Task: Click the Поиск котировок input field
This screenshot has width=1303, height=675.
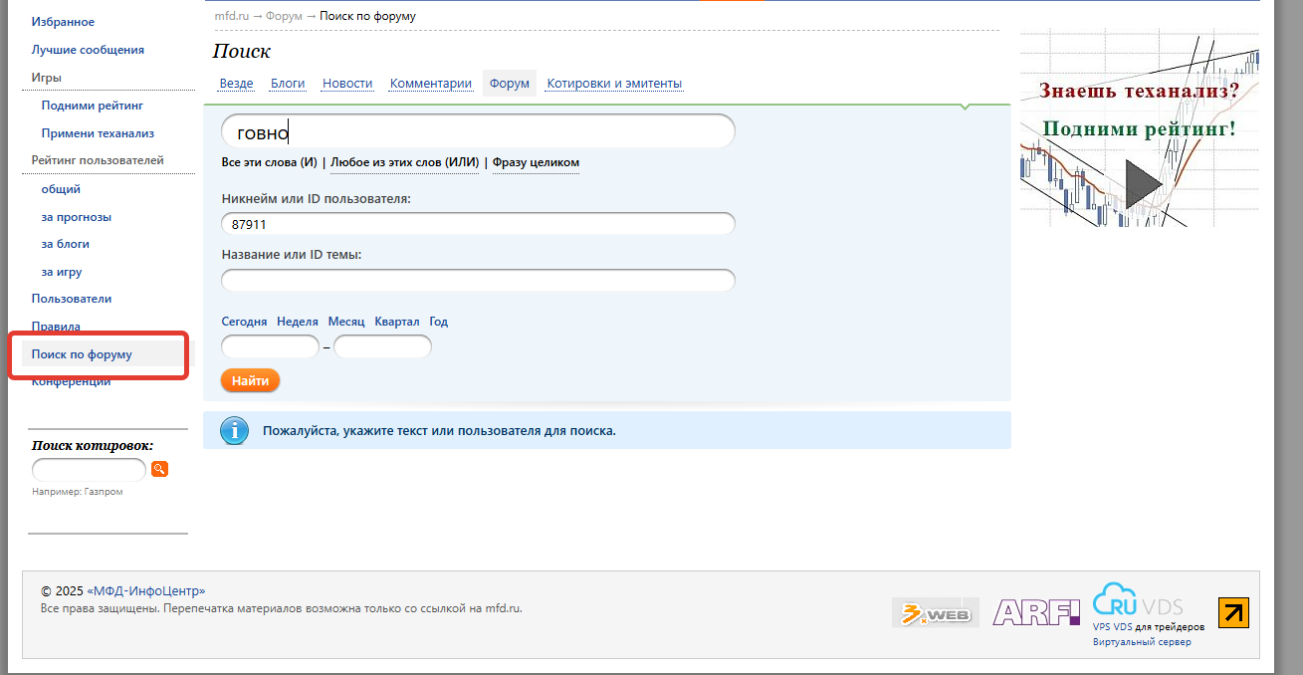Action: [90, 470]
